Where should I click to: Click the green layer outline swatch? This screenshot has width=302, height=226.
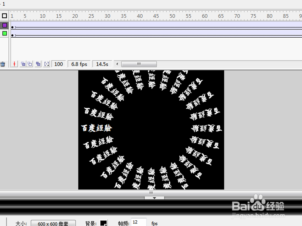tap(5, 34)
